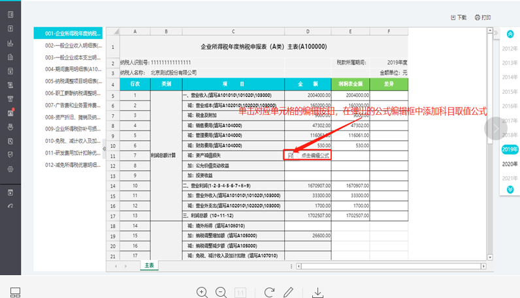This screenshot has height=298, width=520.
Task: Open report 001-企业所得税年度纳税
Action: click(x=68, y=33)
